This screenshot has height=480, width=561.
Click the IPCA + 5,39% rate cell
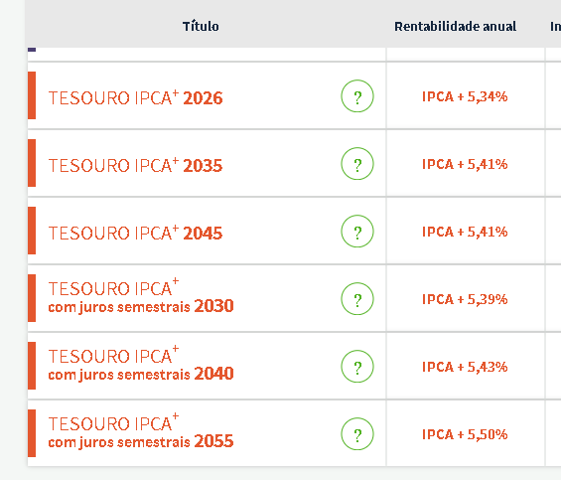point(465,299)
